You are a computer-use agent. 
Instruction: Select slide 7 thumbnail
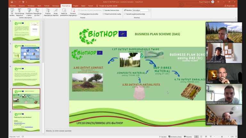click(x=26, y=99)
